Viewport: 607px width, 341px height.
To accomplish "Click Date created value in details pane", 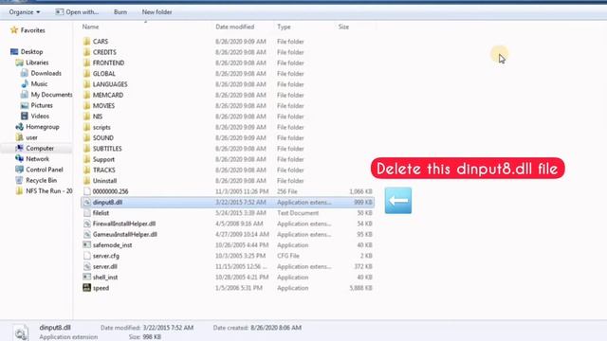I will (x=276, y=328).
